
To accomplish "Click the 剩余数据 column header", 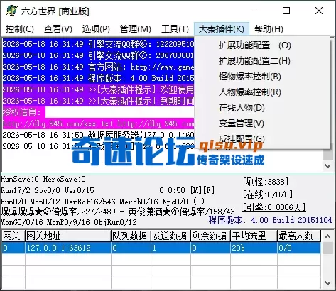I will [210, 236].
